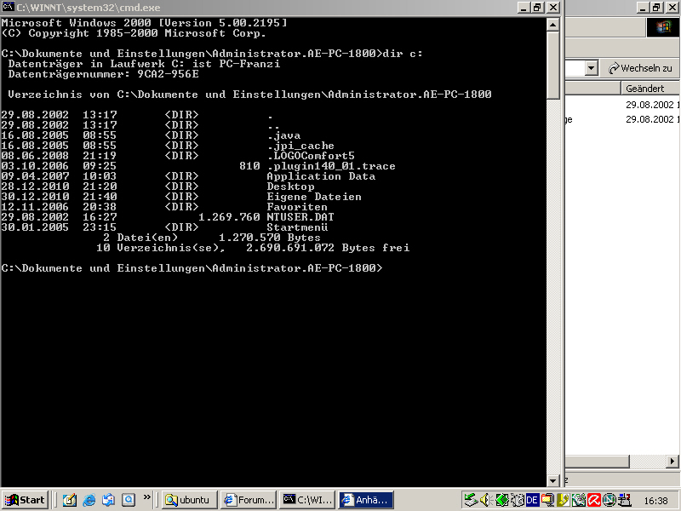Open Outlook Express from Quick Launch
This screenshot has width=681, height=511.
109,500
